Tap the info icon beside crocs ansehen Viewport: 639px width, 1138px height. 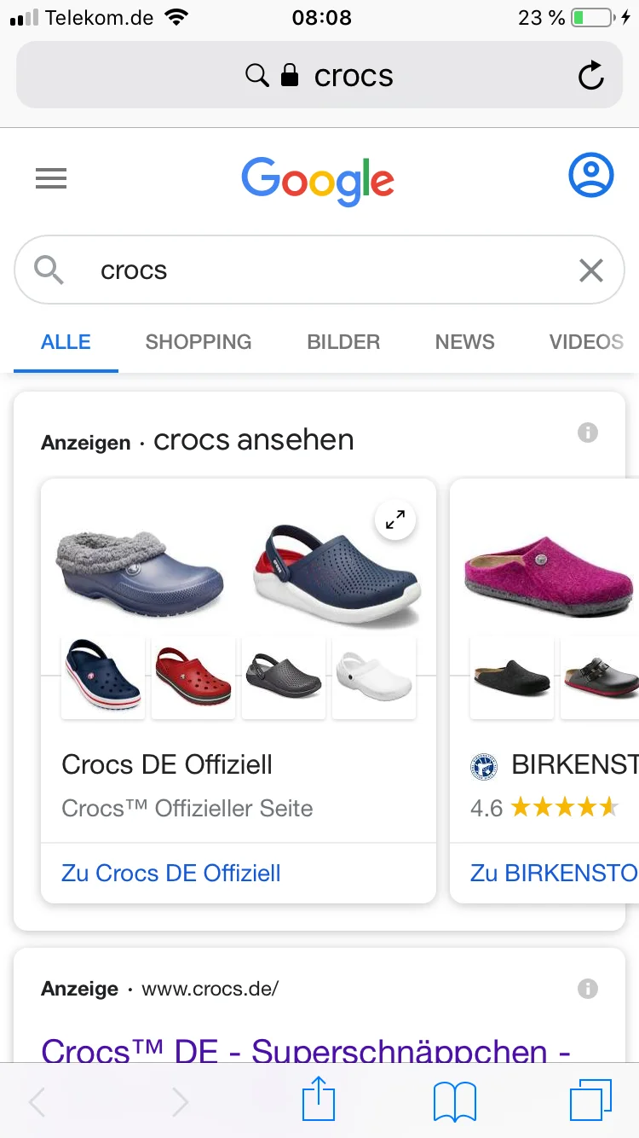(x=588, y=433)
